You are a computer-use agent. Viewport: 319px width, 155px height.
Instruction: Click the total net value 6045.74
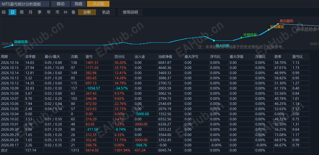click(165, 150)
